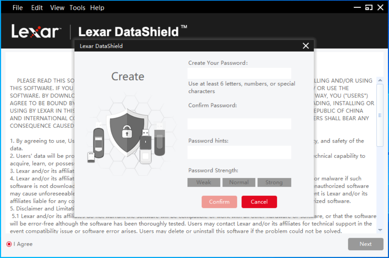
Task: Click the 'Password Strength:' label
Action: pyautogui.click(x=213, y=170)
